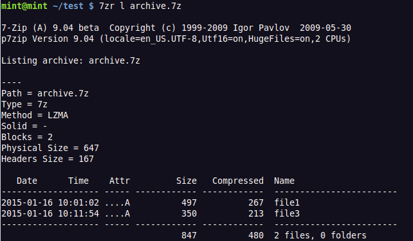Click the mint@mint prompt text
This screenshot has width=413, height=241.
click(x=24, y=6)
